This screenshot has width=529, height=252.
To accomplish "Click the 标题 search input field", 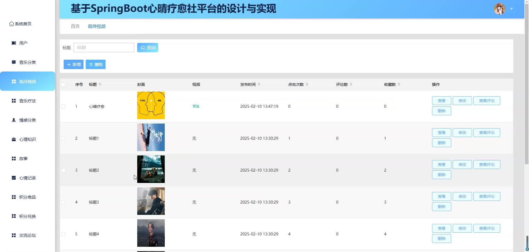I will pos(104,48).
